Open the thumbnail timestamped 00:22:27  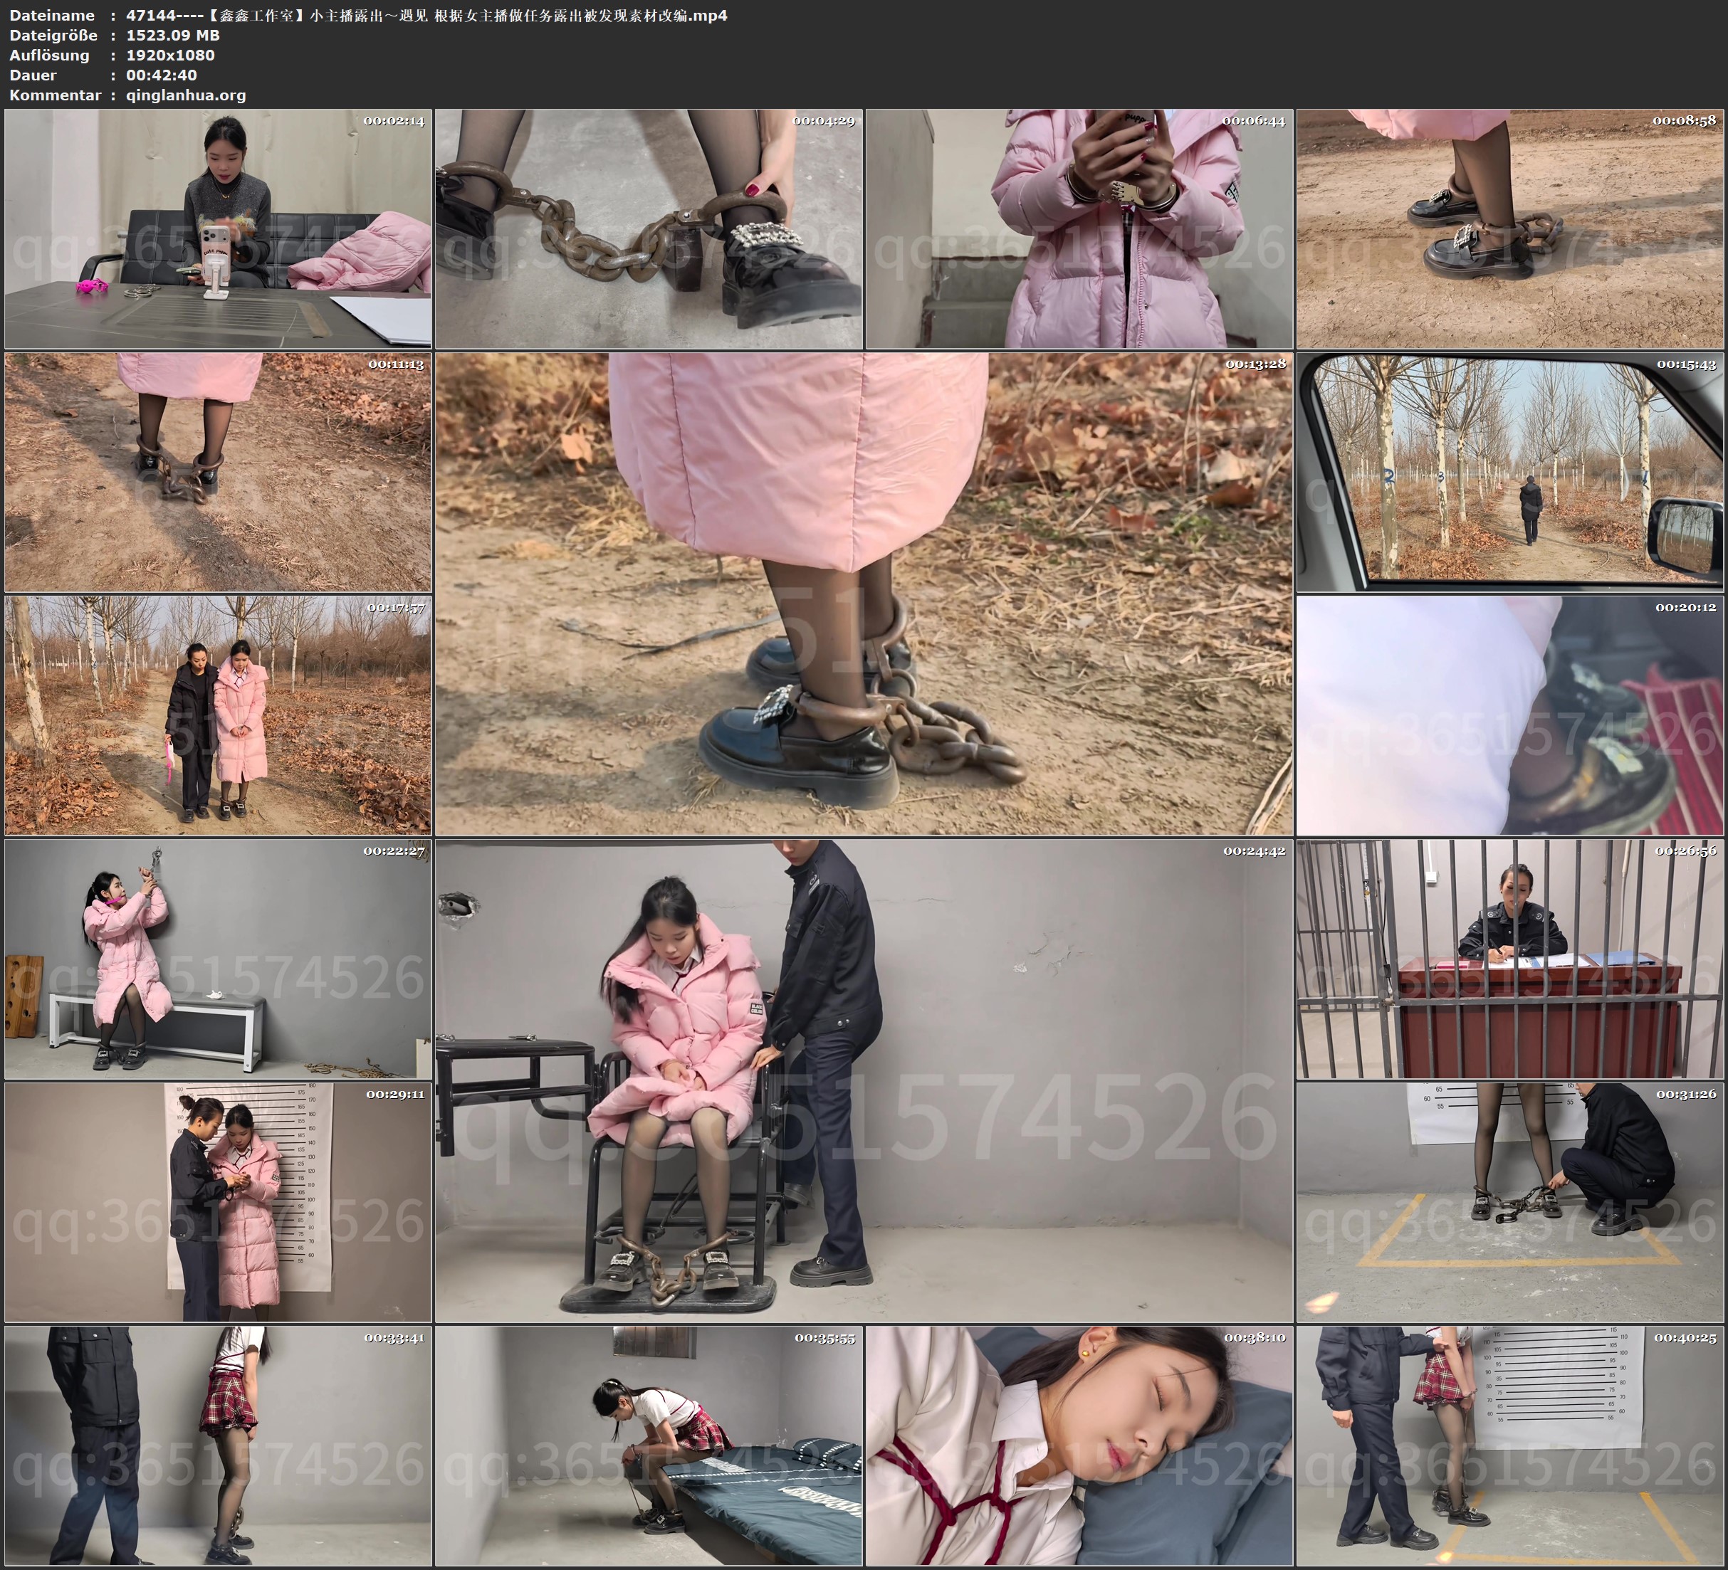click(218, 959)
